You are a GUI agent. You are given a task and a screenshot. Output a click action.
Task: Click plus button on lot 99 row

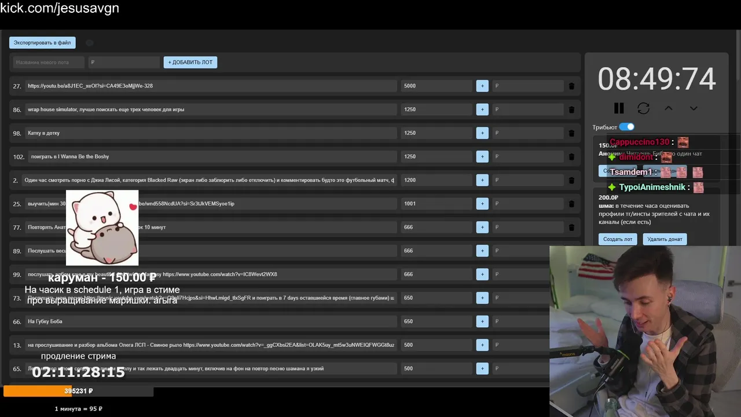(x=482, y=274)
